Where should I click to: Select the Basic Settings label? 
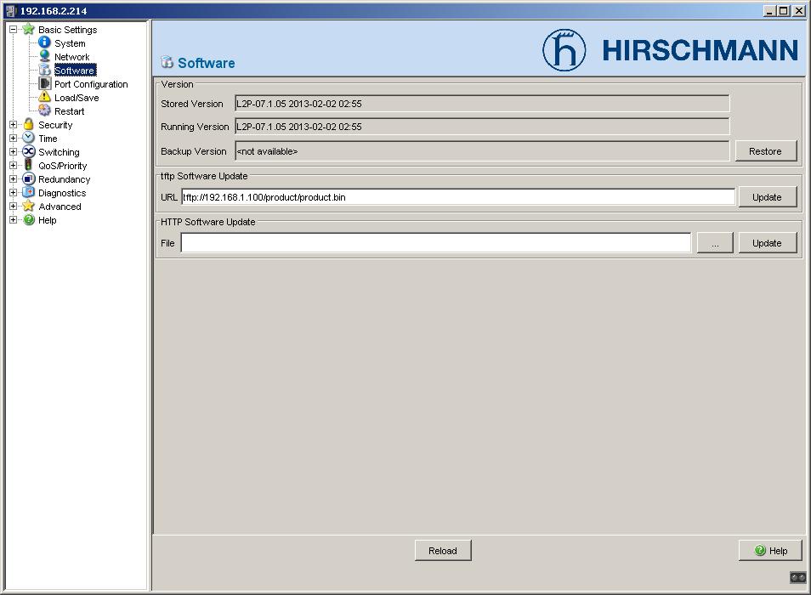coord(68,30)
